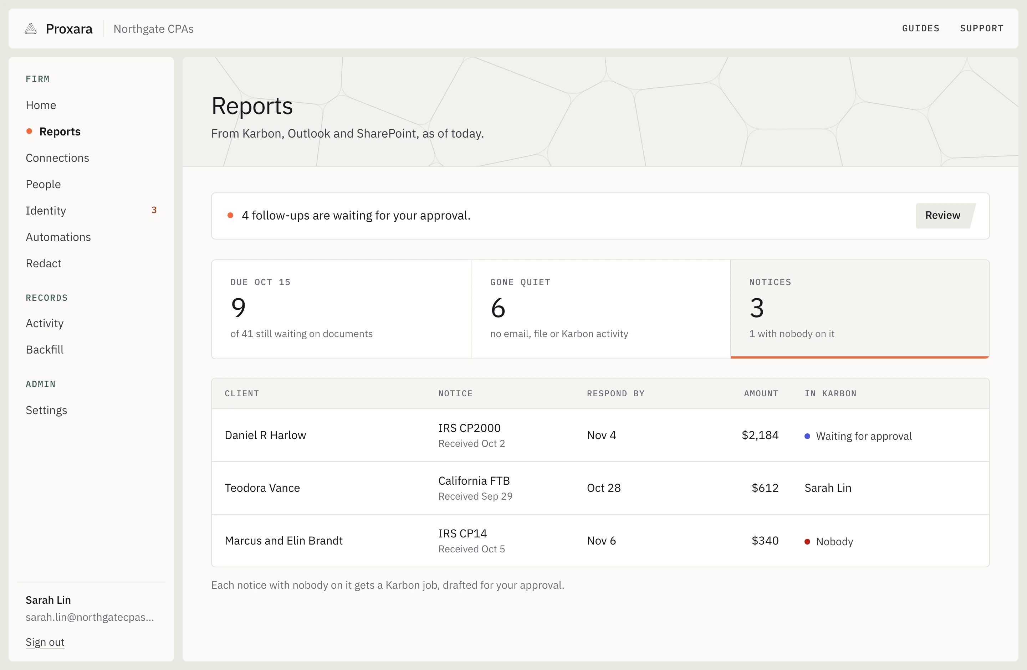Open the Marcus and Elin Brandt row
The image size is (1027, 670).
click(600, 540)
